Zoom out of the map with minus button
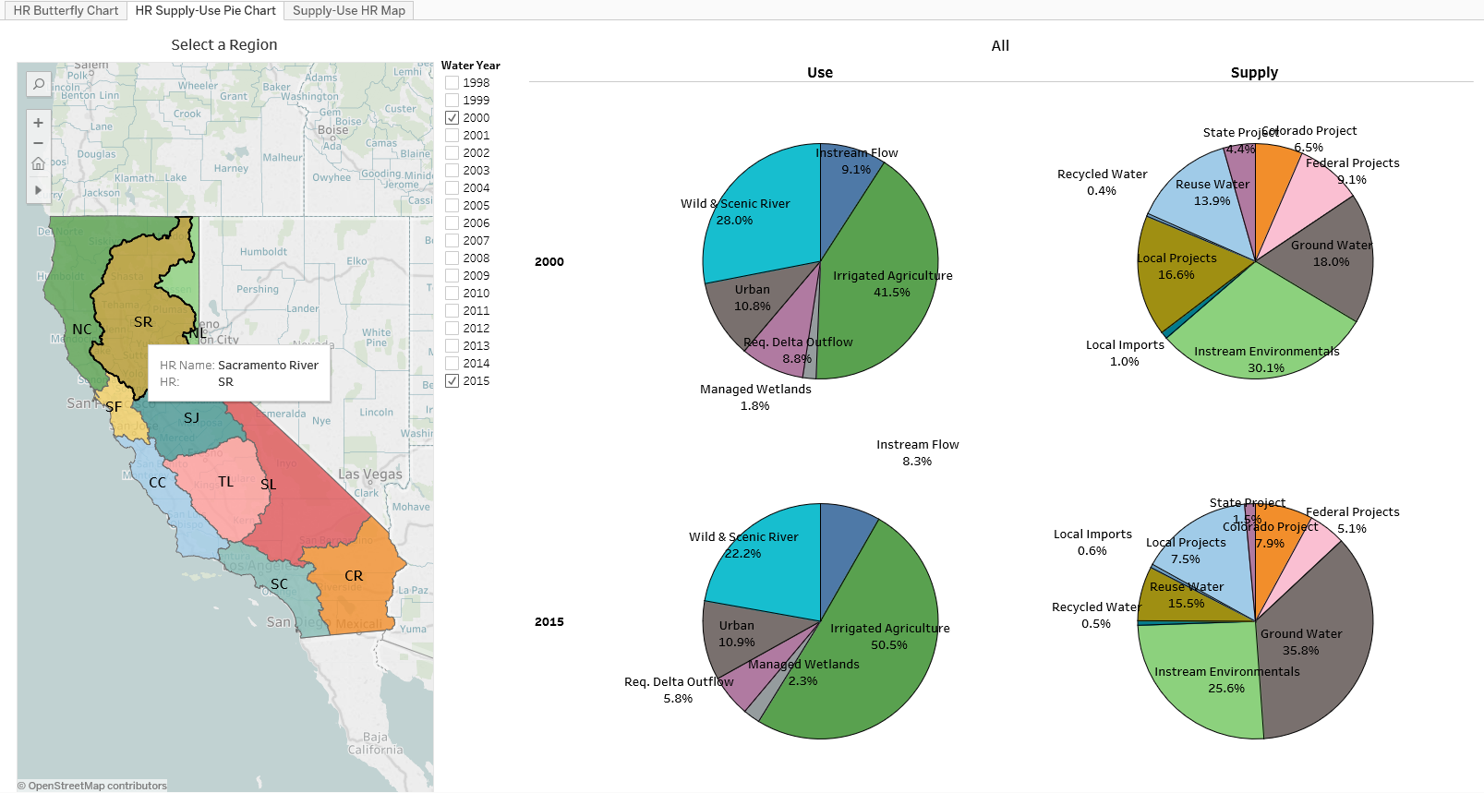 click(x=39, y=143)
